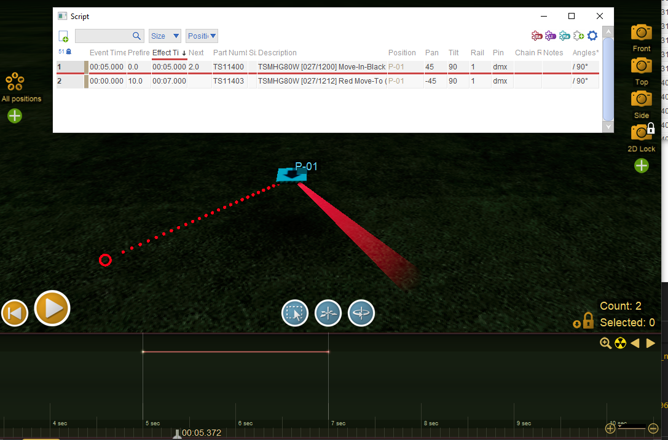Click the Event Time column header

click(108, 53)
